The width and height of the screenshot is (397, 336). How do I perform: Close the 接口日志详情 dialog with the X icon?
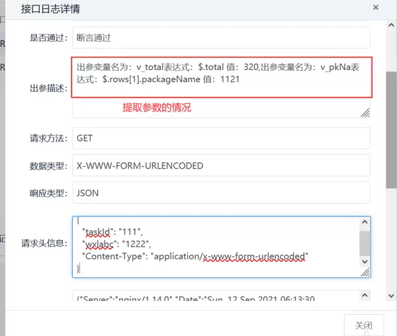[376, 8]
